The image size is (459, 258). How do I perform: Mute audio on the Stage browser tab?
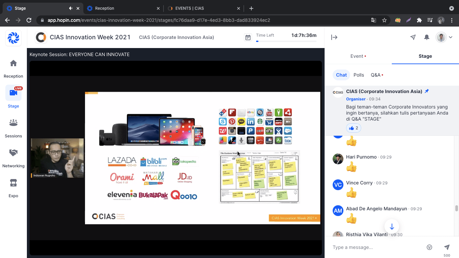click(x=71, y=8)
